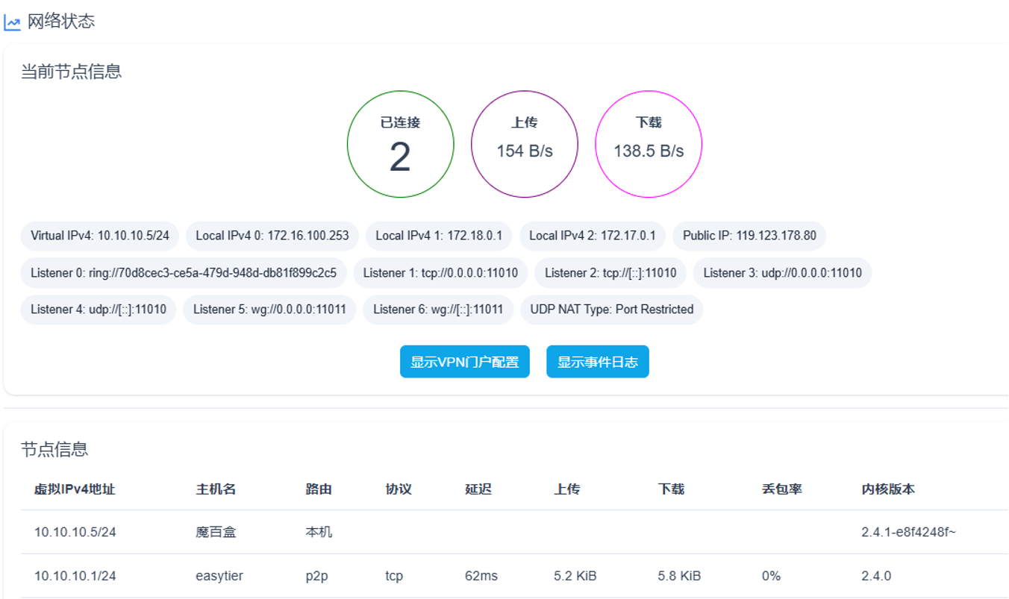Image resolution: width=1009 pixels, height=599 pixels.
Task: Click the purple 上传 speed circle
Action: [524, 145]
